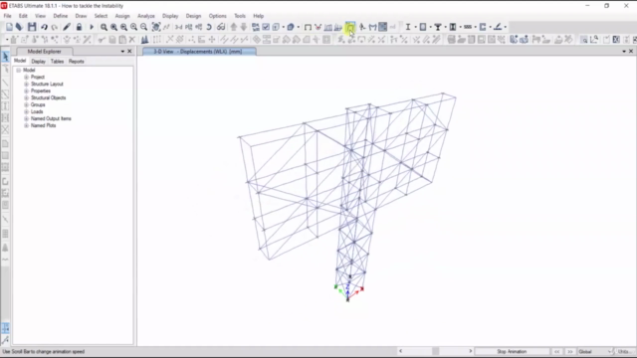
Task: Restore full view zoom icon
Action: (113, 27)
